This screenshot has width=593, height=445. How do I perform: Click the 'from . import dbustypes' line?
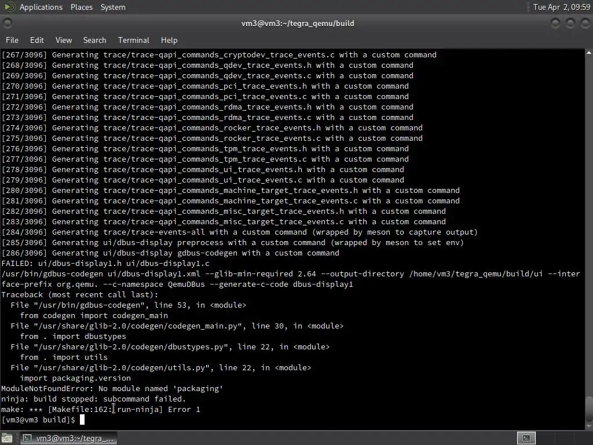tap(73, 337)
